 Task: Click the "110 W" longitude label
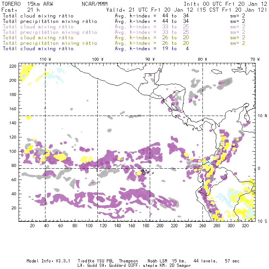(x=45, y=59)
